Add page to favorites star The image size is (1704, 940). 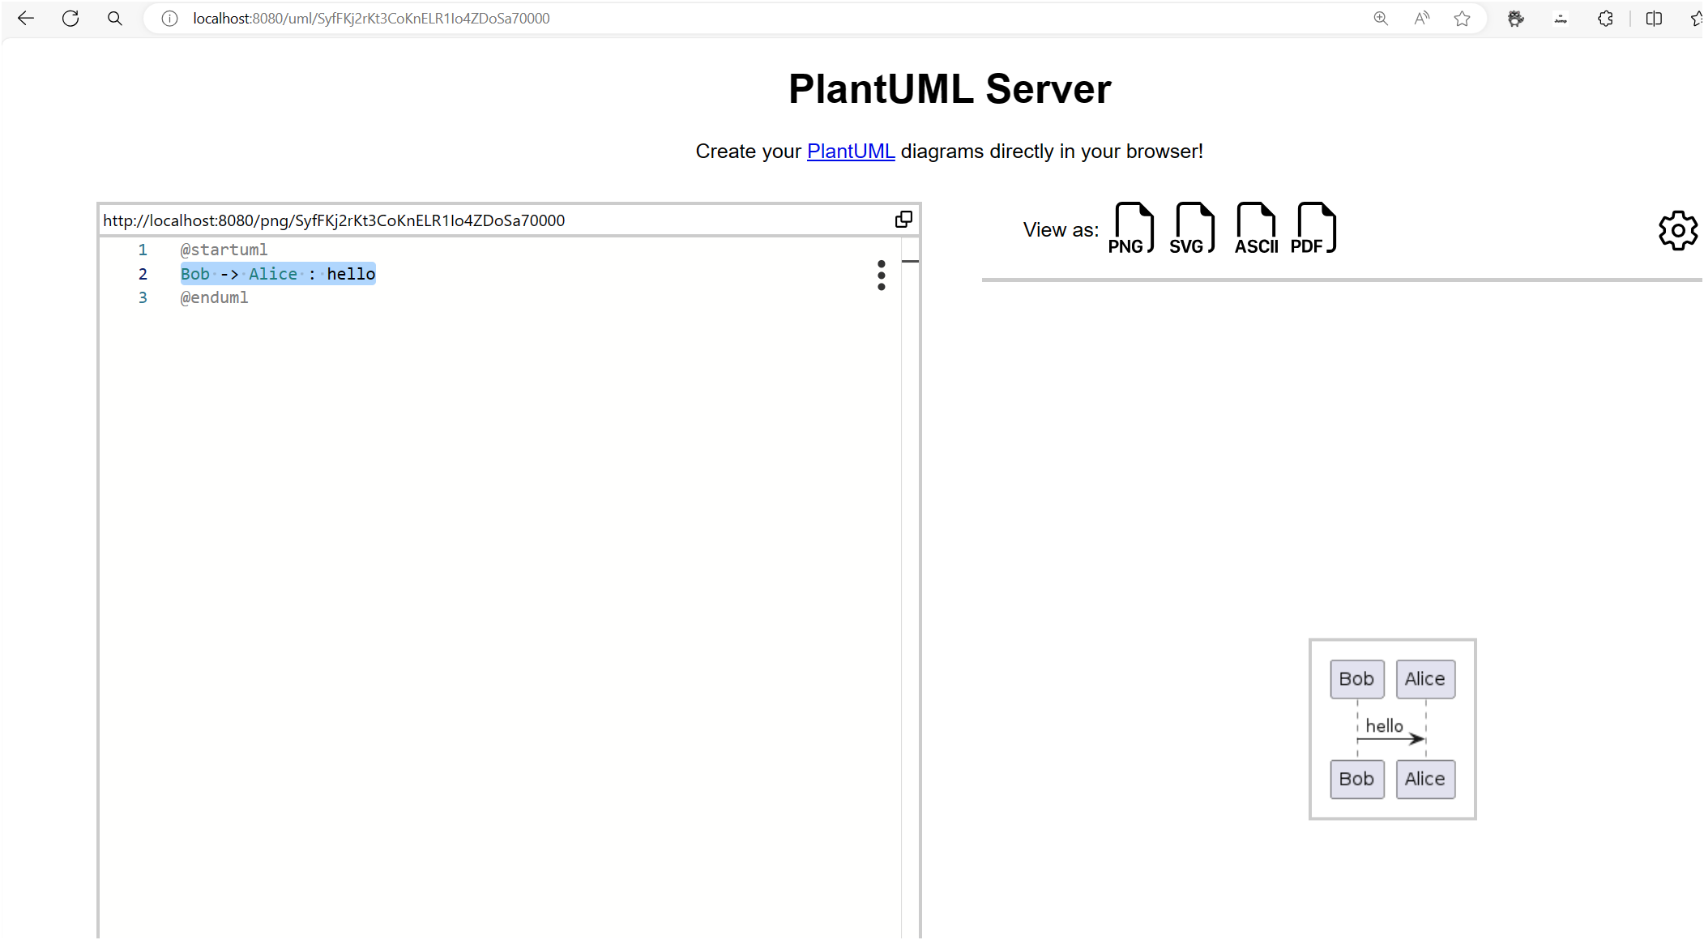click(x=1462, y=19)
